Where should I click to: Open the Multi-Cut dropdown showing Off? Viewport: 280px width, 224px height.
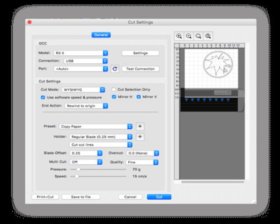86,162
